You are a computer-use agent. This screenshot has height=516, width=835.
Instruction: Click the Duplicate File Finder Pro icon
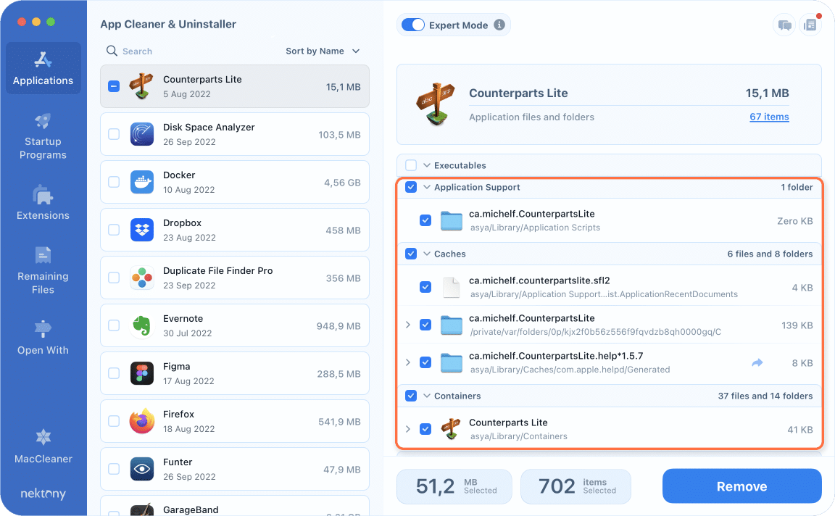142,278
